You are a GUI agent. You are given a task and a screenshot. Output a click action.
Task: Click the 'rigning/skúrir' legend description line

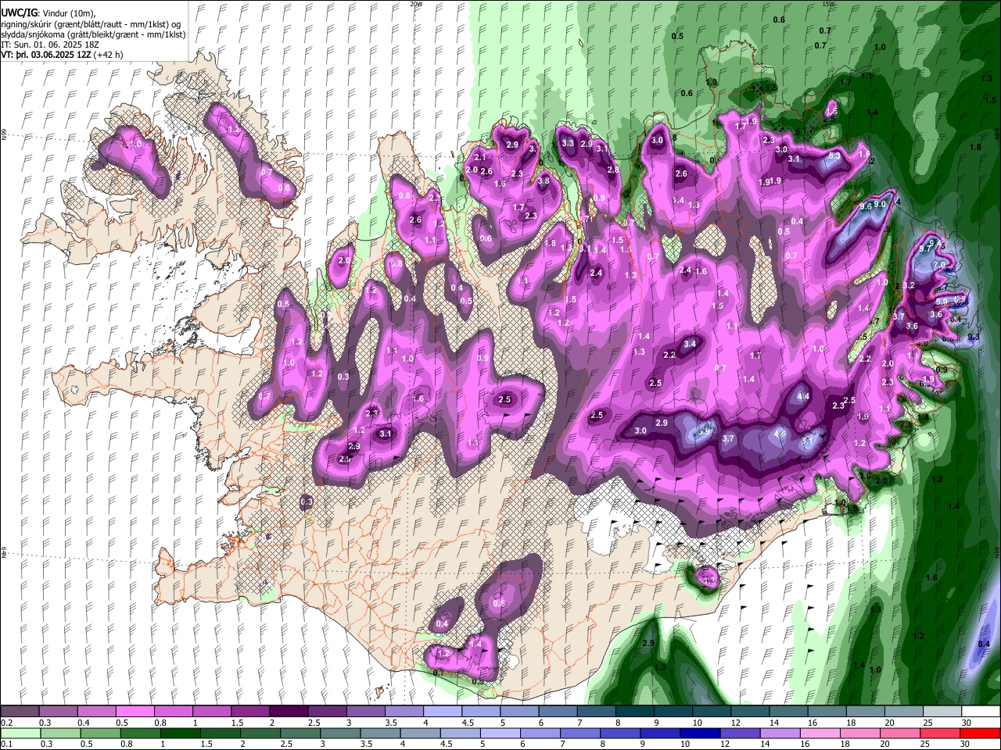coord(91,24)
